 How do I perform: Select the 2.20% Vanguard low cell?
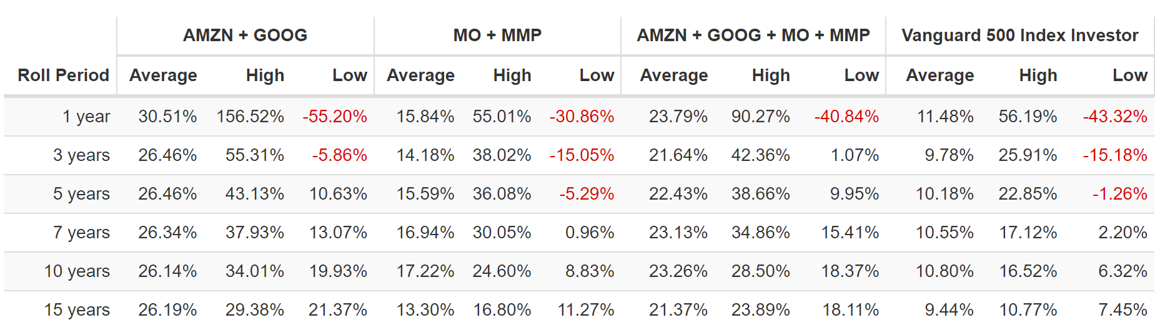1123,233
